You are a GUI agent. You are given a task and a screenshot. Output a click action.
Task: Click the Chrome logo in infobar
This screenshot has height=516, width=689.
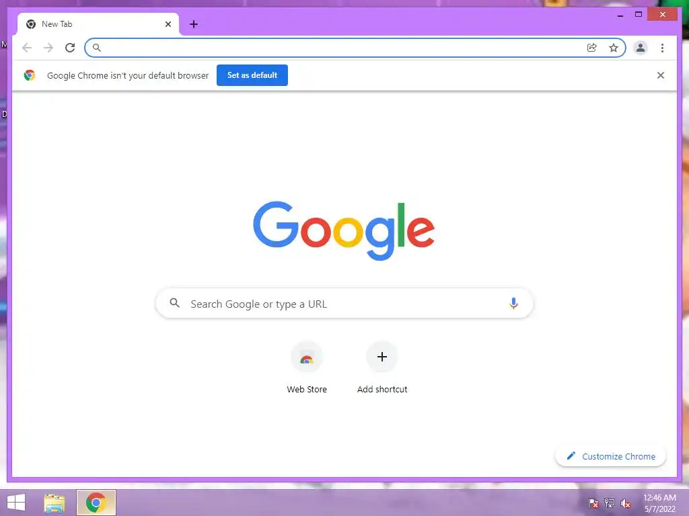click(30, 75)
